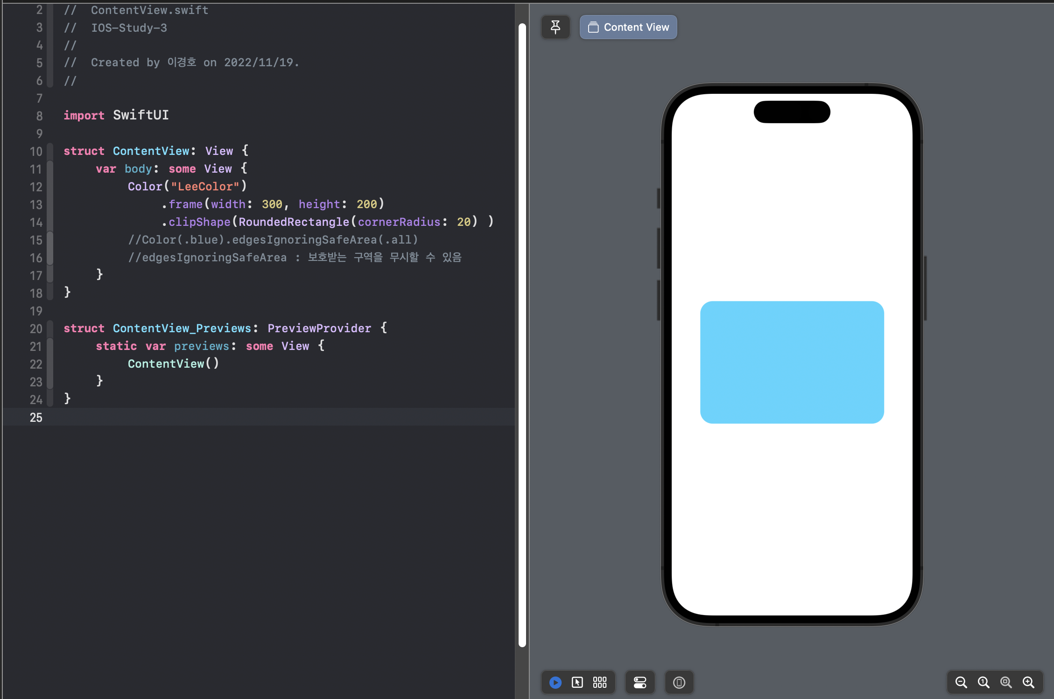Zoom in the preview canvas
The height and width of the screenshot is (699, 1054).
(x=1028, y=683)
